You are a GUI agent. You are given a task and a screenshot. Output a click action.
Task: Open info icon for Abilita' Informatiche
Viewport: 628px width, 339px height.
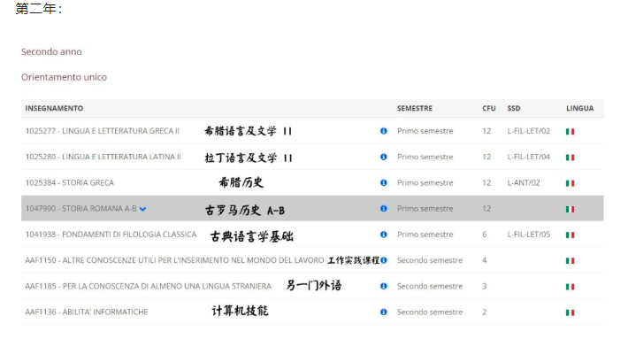384,312
